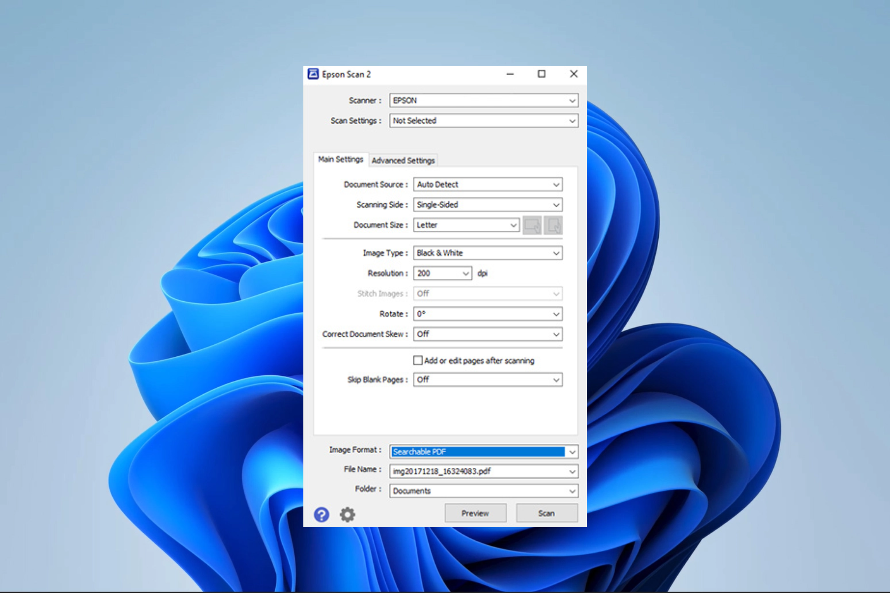The height and width of the screenshot is (593, 890).
Task: Switch to the Main Settings tab
Action: [341, 159]
